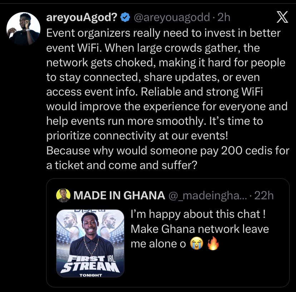Click the blue verified badge
Image resolution: width=296 pixels, height=292 pixels.
tap(125, 17)
